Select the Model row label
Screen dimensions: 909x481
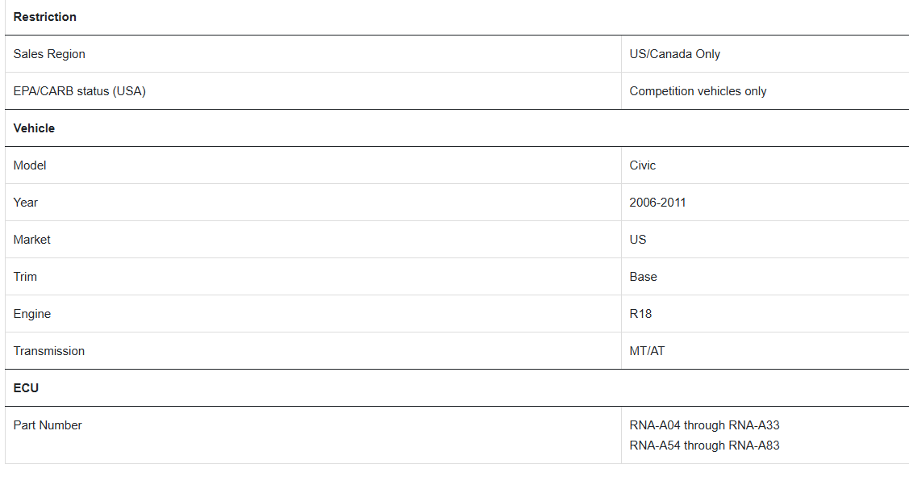(x=30, y=165)
